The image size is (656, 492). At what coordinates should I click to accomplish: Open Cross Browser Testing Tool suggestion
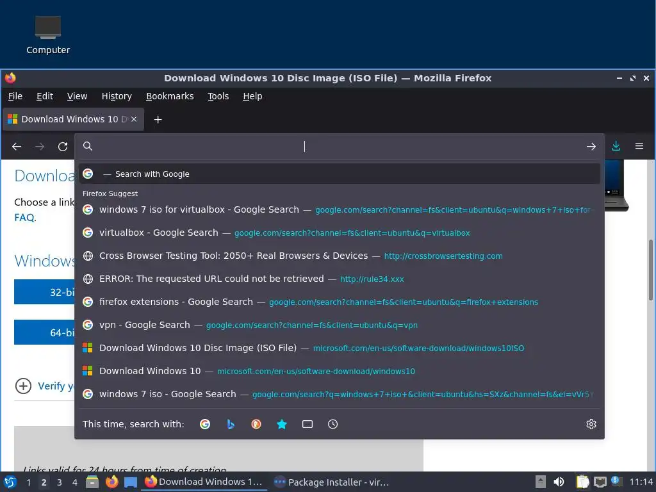point(340,256)
